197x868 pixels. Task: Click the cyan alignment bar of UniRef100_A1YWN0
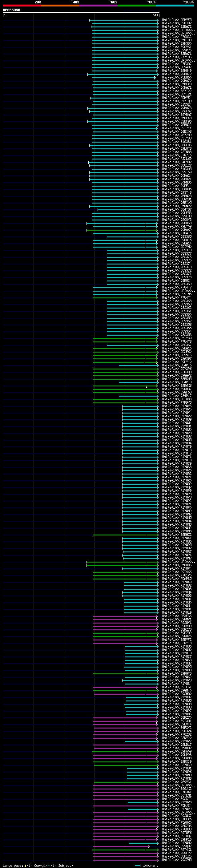click(143, 843)
